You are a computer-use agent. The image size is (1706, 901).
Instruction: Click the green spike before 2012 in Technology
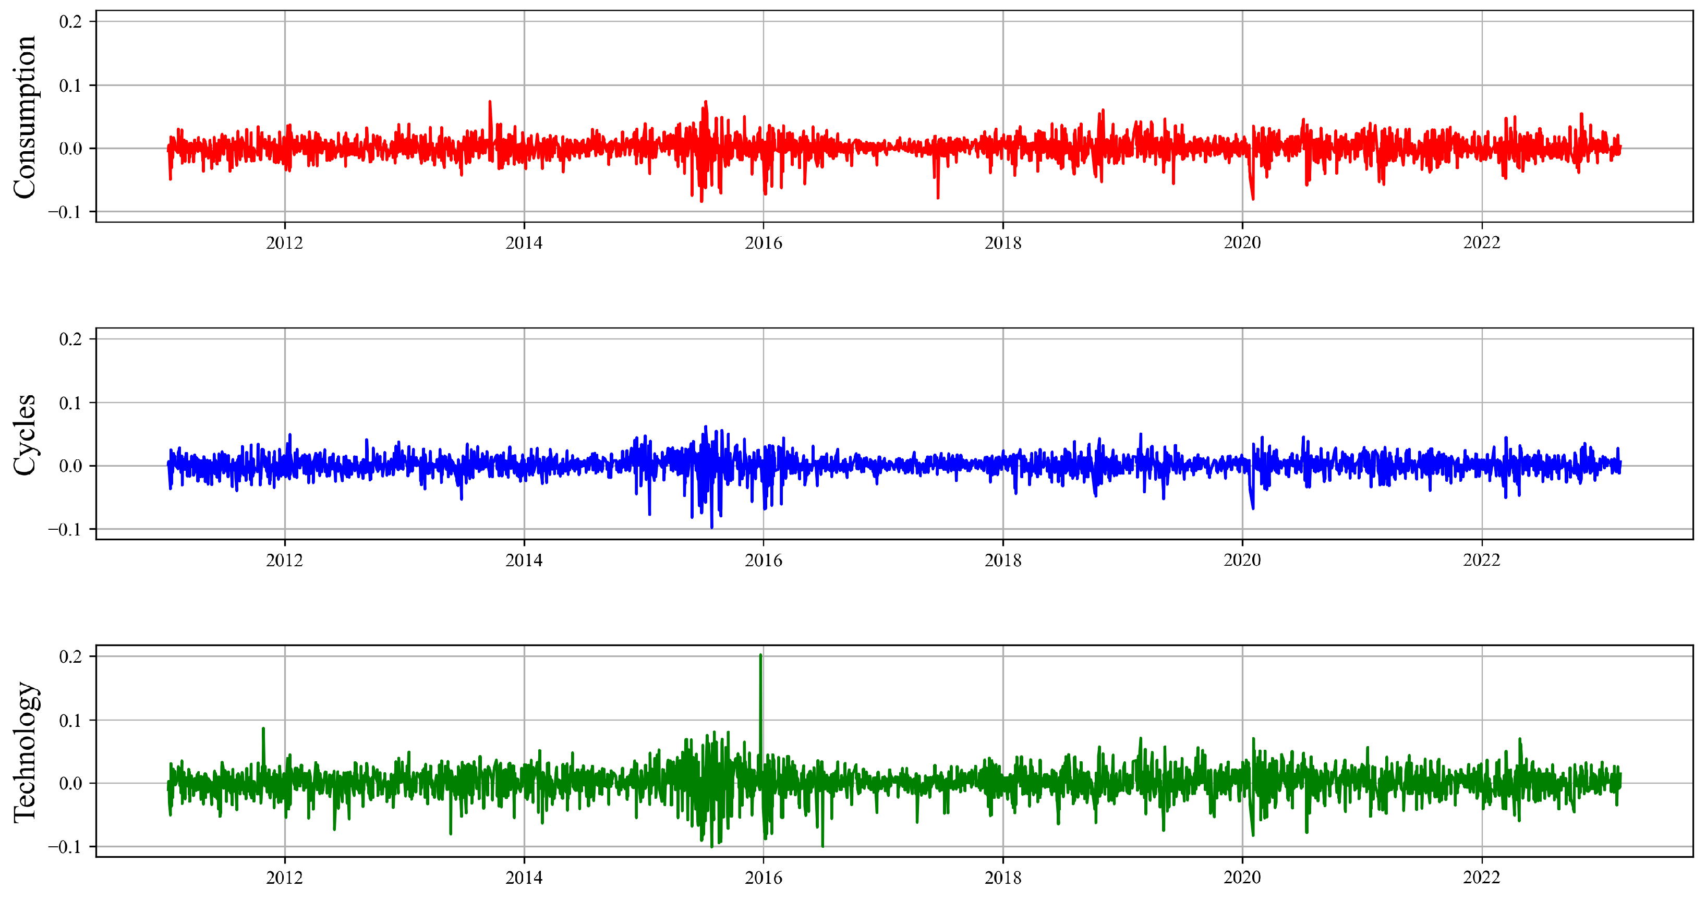[263, 738]
